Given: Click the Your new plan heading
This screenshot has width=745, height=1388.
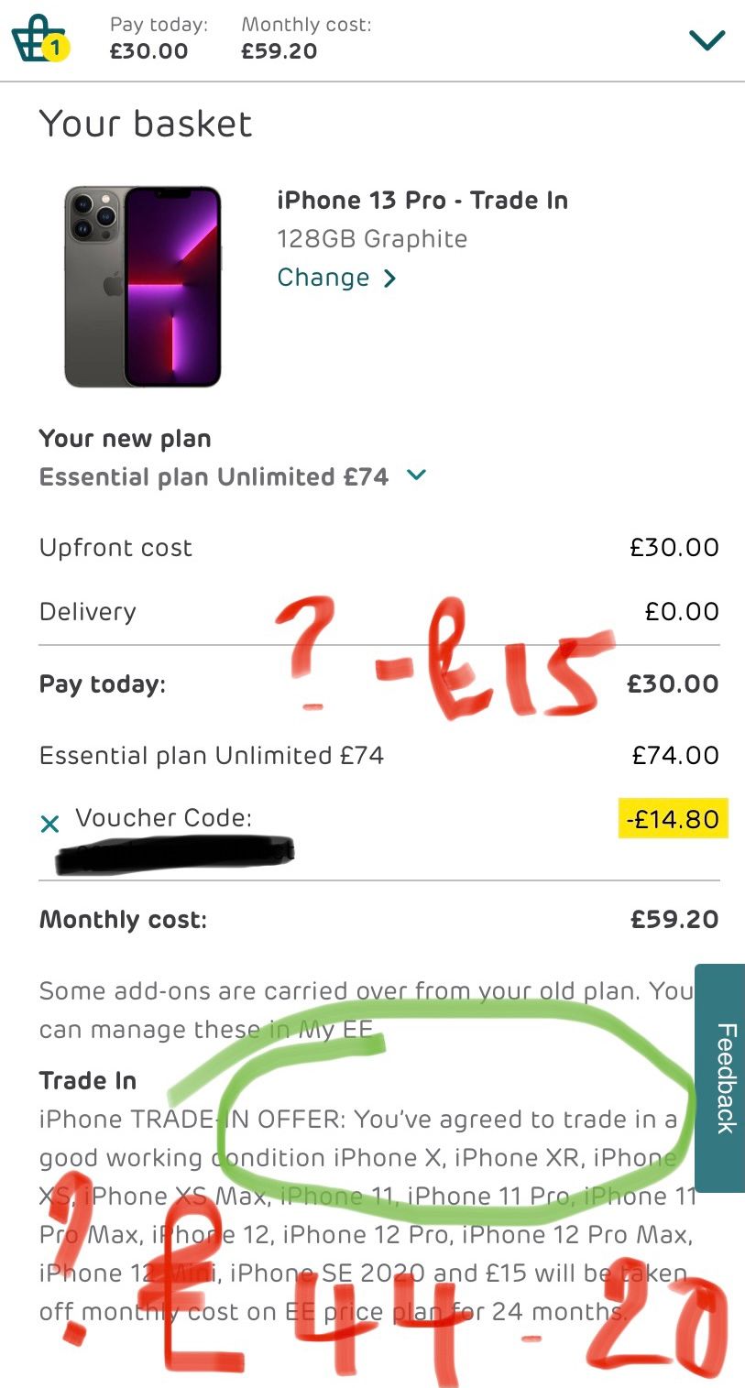Looking at the screenshot, I should coord(126,439).
